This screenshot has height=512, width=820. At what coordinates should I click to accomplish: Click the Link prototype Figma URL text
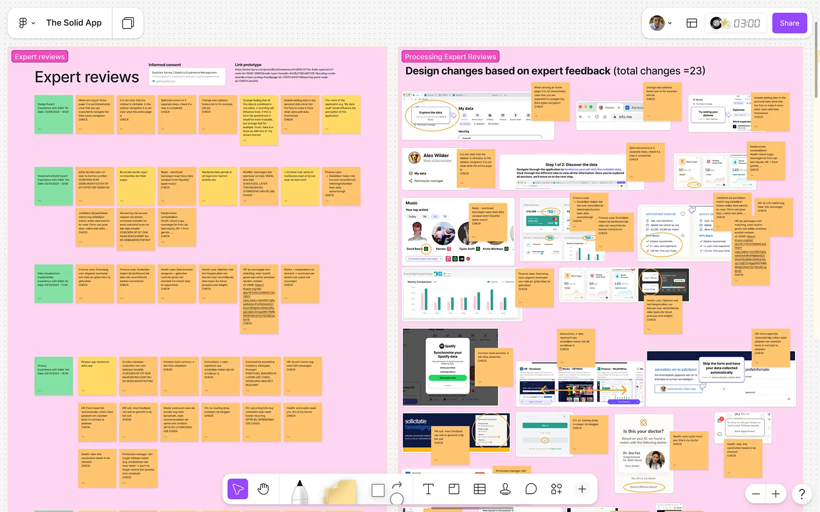point(285,75)
